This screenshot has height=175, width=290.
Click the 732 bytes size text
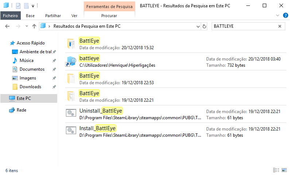pyautogui.click(x=236, y=65)
